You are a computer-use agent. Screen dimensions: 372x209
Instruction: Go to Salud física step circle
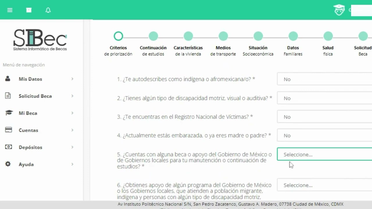click(328, 36)
